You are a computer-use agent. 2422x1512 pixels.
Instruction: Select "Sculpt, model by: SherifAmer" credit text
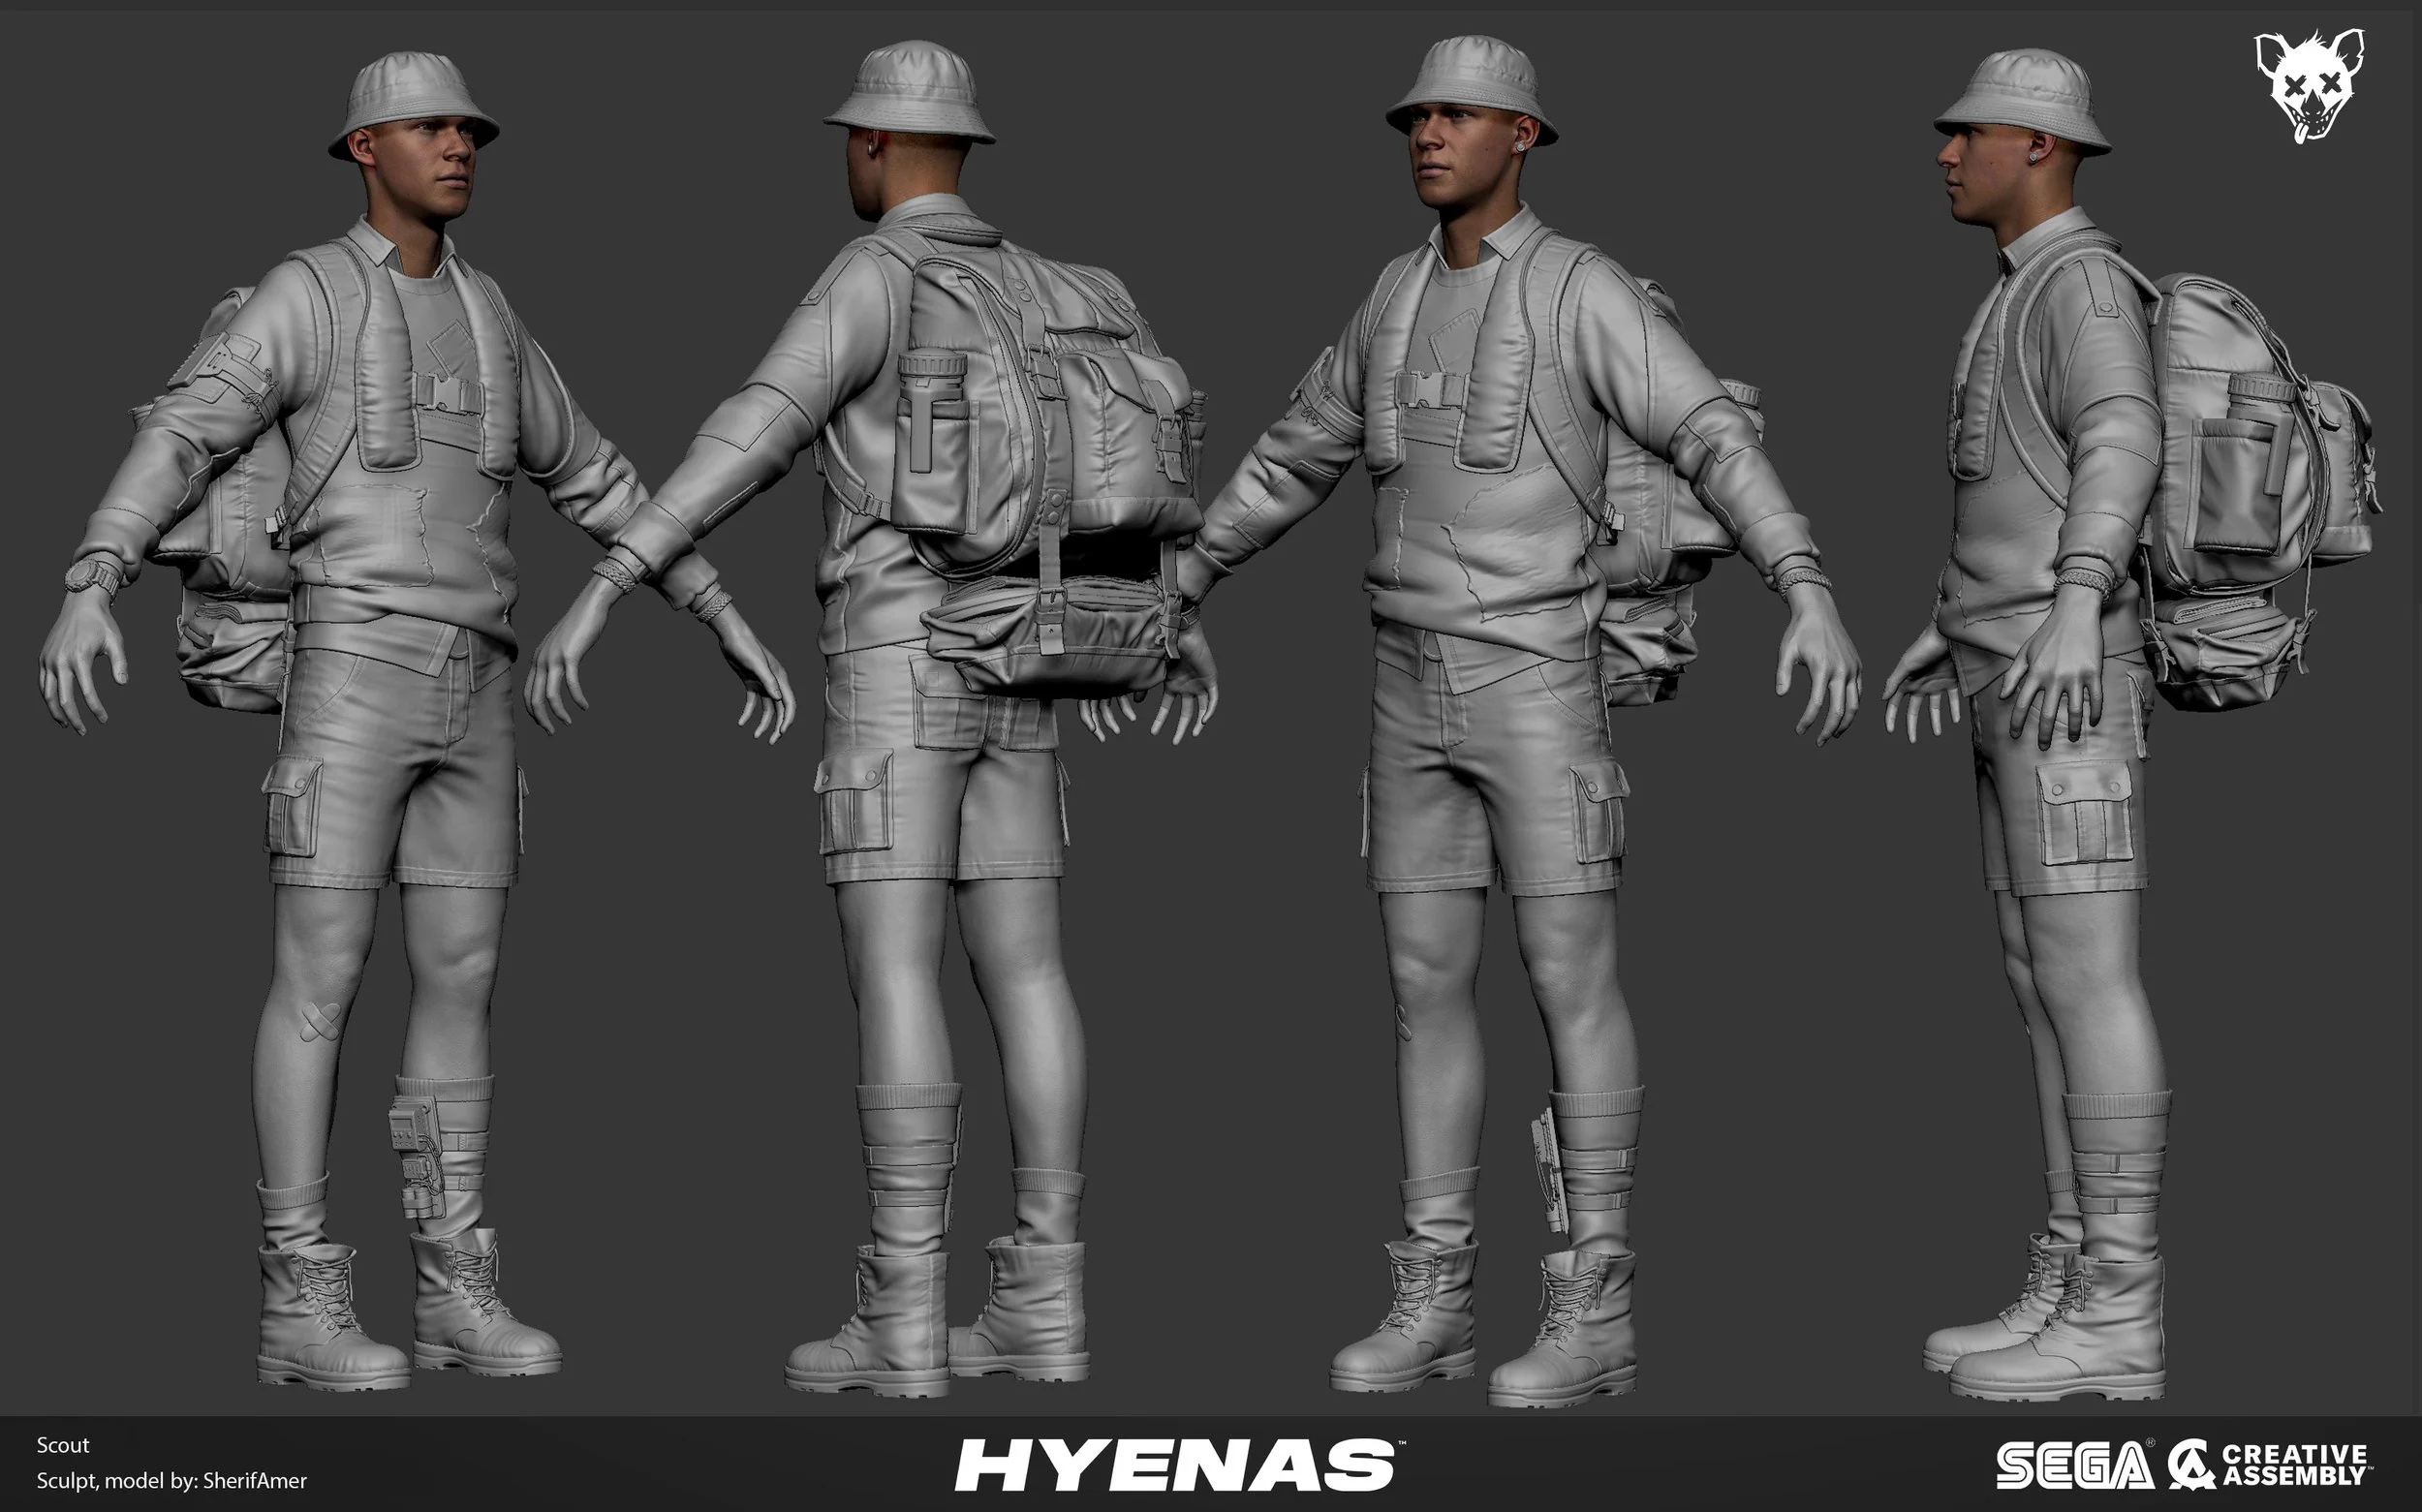tap(172, 1480)
